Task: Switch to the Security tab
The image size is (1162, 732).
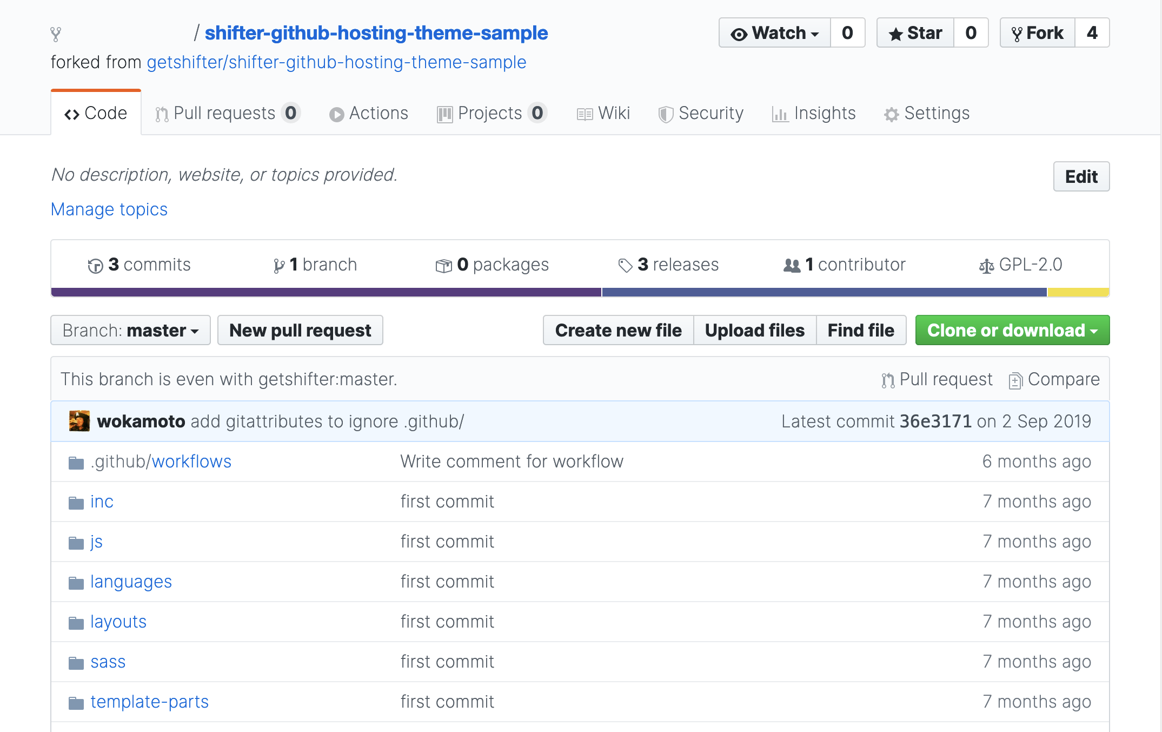Action: point(701,113)
